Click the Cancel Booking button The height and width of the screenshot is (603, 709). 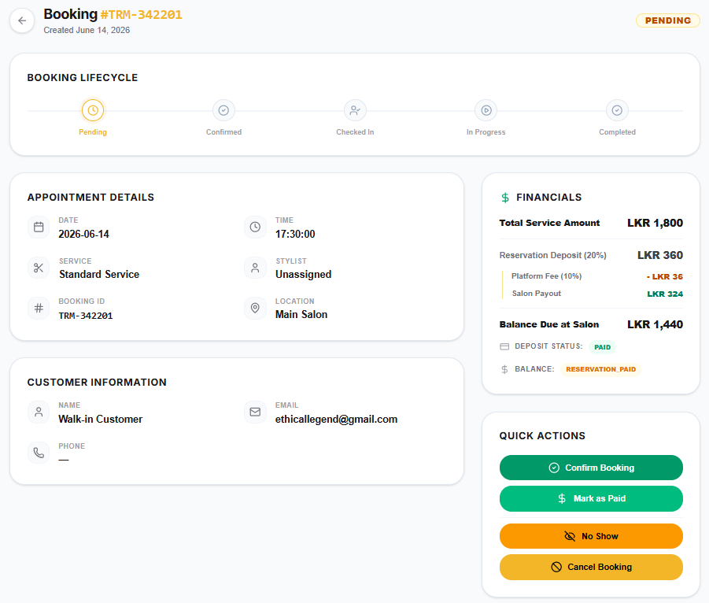point(591,567)
